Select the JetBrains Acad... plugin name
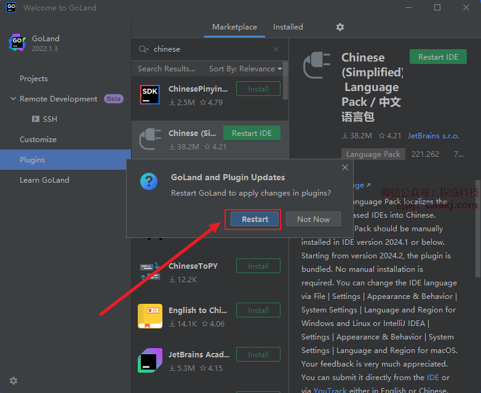Viewport: 481px width, 393px height. (x=199, y=355)
